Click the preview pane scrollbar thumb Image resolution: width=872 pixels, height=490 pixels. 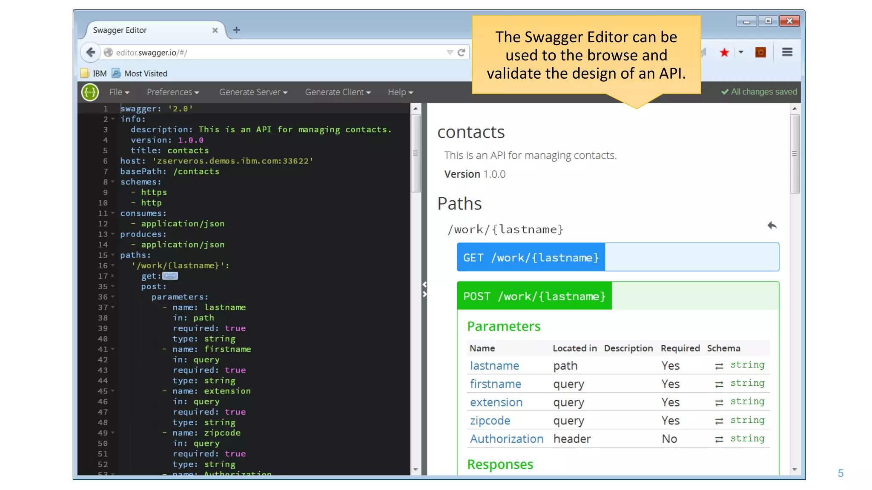(795, 154)
